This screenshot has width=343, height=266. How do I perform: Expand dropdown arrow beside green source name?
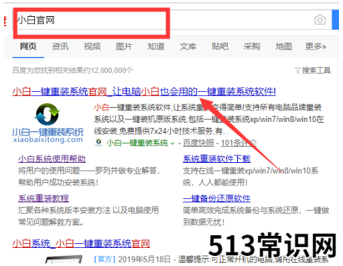pyautogui.click(x=172, y=143)
